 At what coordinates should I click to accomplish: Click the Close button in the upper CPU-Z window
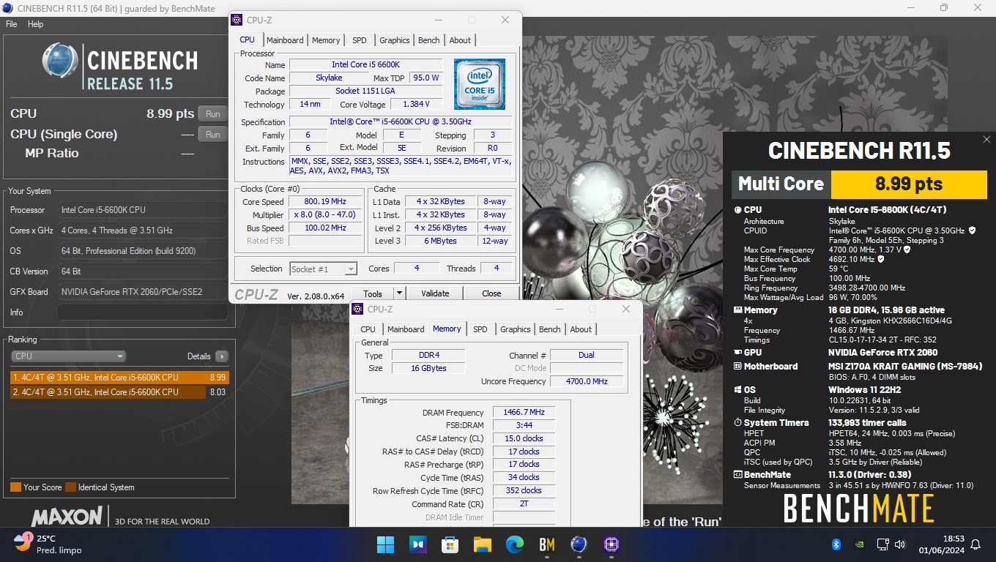coord(491,293)
